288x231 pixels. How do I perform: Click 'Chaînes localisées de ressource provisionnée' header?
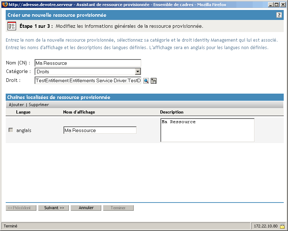tap(59, 97)
